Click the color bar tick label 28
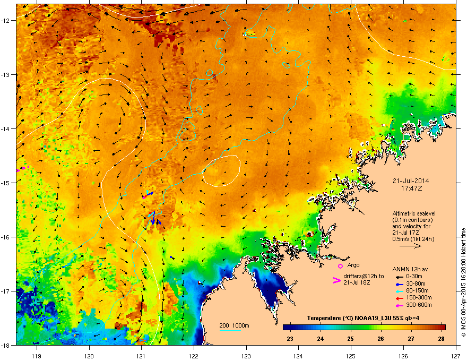 [x=442, y=339]
